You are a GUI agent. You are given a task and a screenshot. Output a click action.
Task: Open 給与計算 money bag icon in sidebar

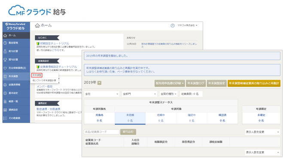pos(5,51)
